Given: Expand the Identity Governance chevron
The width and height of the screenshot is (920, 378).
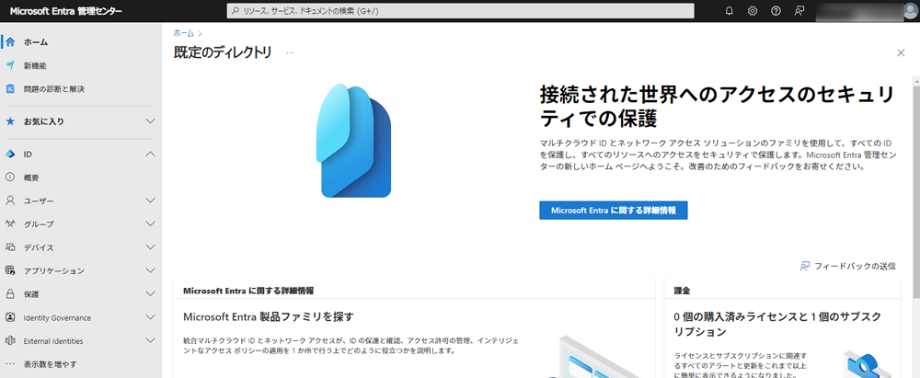Looking at the screenshot, I should coord(150,317).
